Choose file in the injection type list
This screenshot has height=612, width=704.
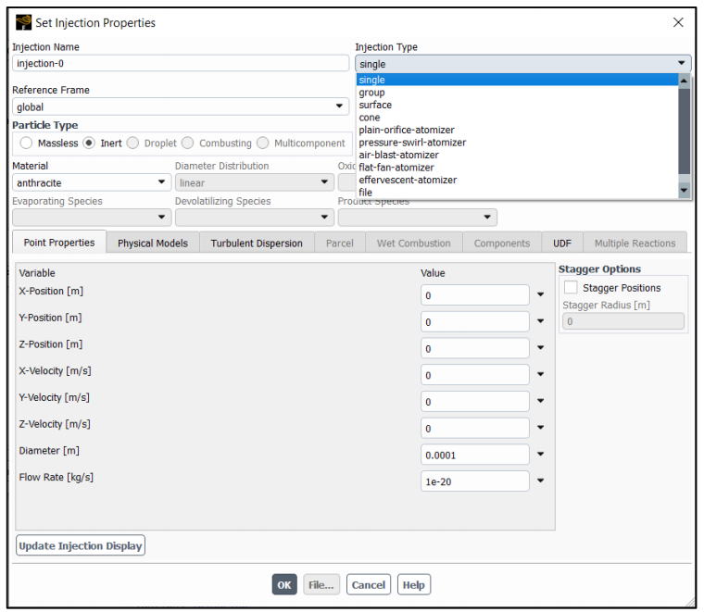tap(517, 193)
